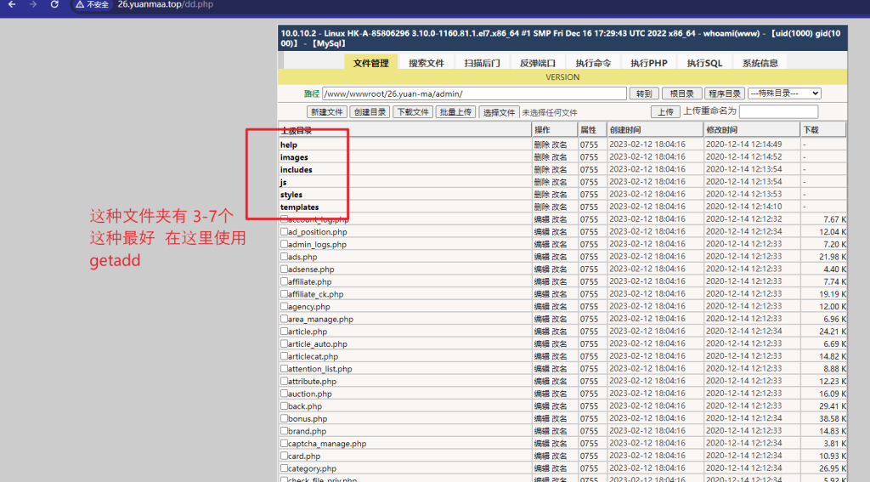Viewport: 870px width, 482px height.
Task: Reload the page with the refresh icon
Action: pos(55,5)
